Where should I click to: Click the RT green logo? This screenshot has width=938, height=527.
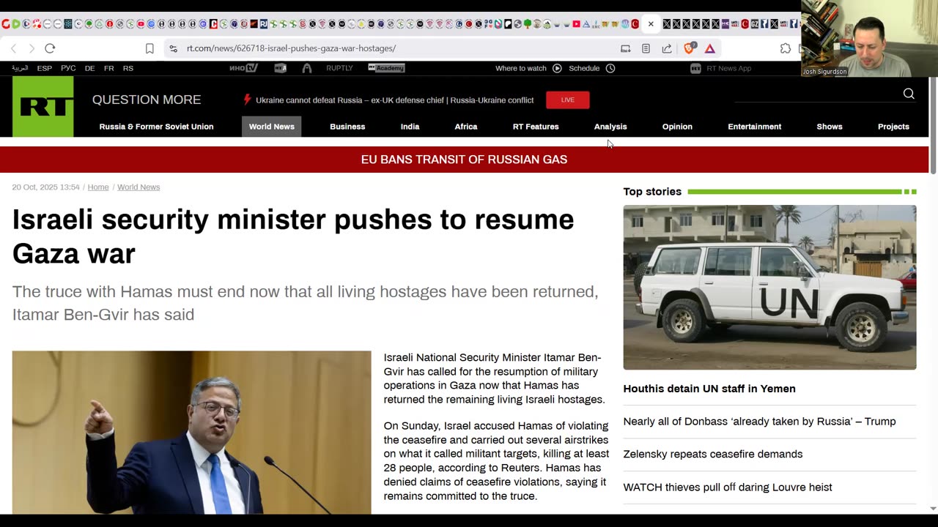point(43,107)
